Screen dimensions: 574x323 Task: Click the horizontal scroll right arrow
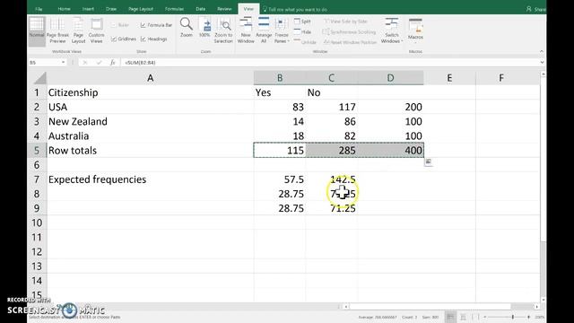536,307
